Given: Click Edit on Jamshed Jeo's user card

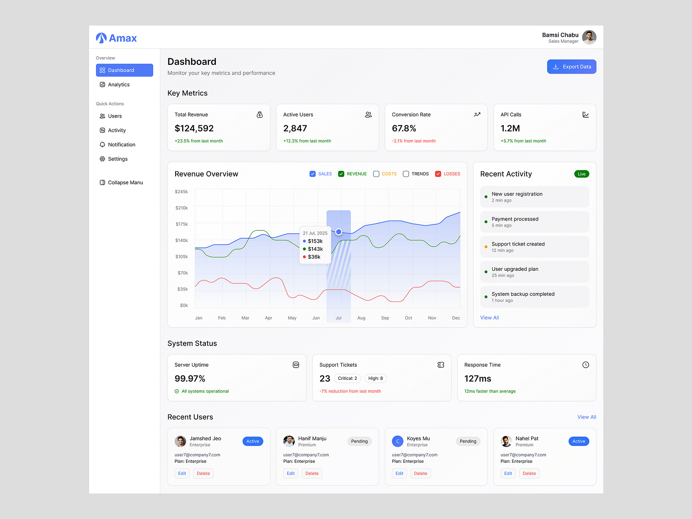Looking at the screenshot, I should [x=182, y=473].
